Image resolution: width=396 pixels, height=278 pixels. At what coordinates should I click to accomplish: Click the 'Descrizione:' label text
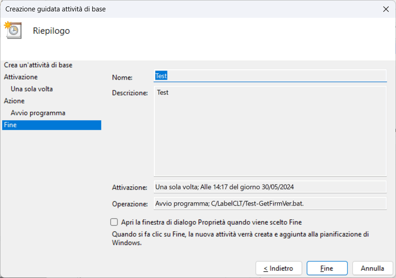click(130, 93)
